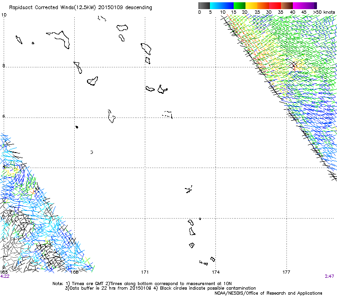Image resolution: width=337 pixels, height=296 pixels.
Task: Click longitude label '171' on bottom axis
Action: click(x=145, y=272)
